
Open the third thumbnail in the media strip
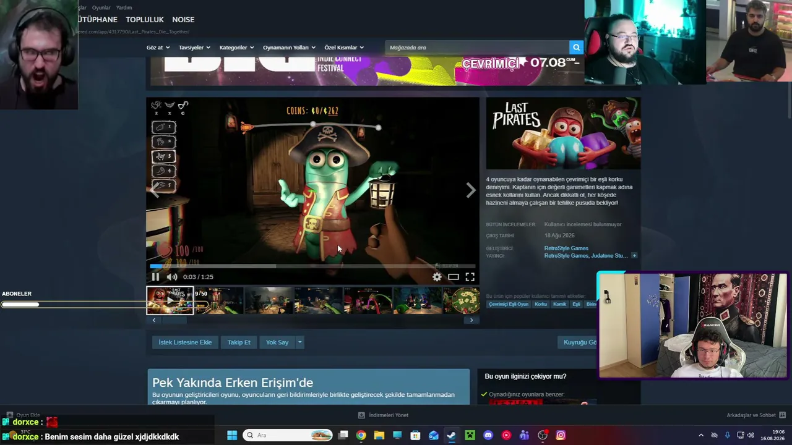(x=269, y=300)
